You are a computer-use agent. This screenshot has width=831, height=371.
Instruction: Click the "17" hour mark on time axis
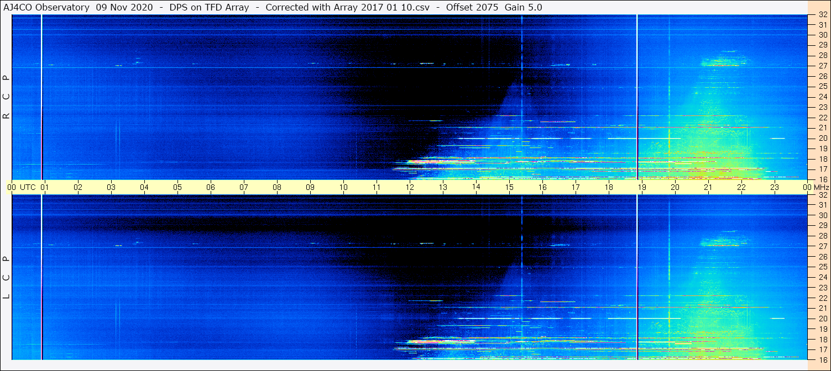(576, 187)
